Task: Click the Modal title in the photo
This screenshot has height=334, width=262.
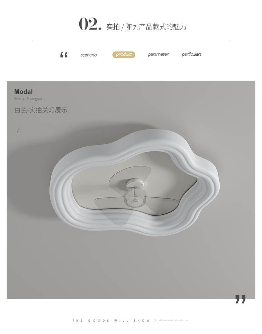Action: click(24, 92)
